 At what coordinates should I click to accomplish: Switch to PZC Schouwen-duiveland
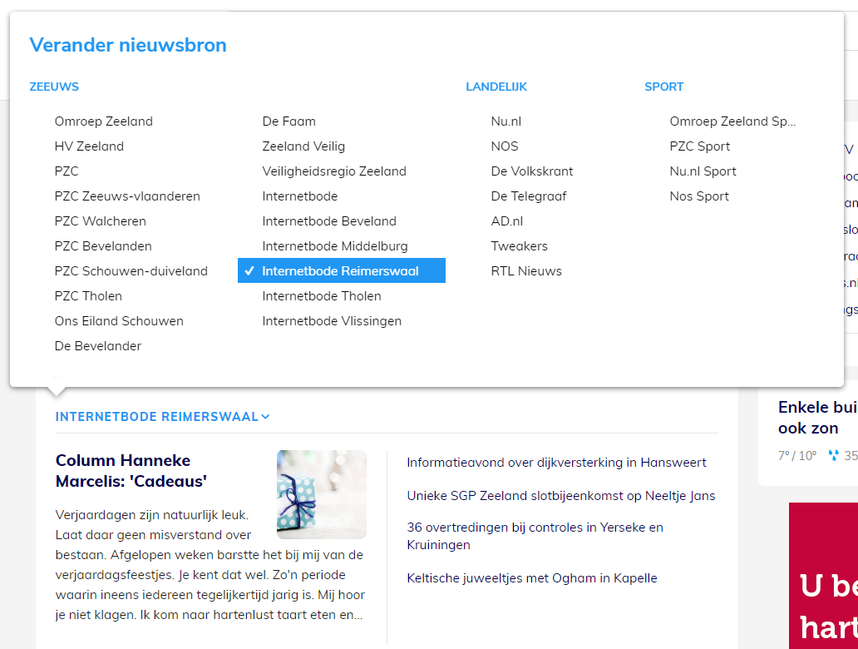coord(131,270)
